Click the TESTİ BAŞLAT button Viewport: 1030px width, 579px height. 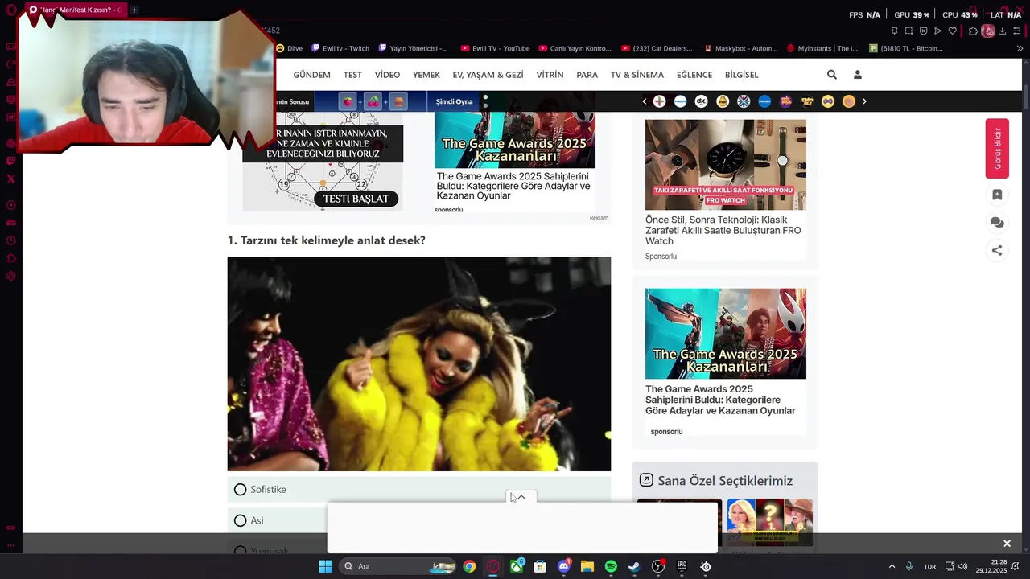tap(356, 199)
